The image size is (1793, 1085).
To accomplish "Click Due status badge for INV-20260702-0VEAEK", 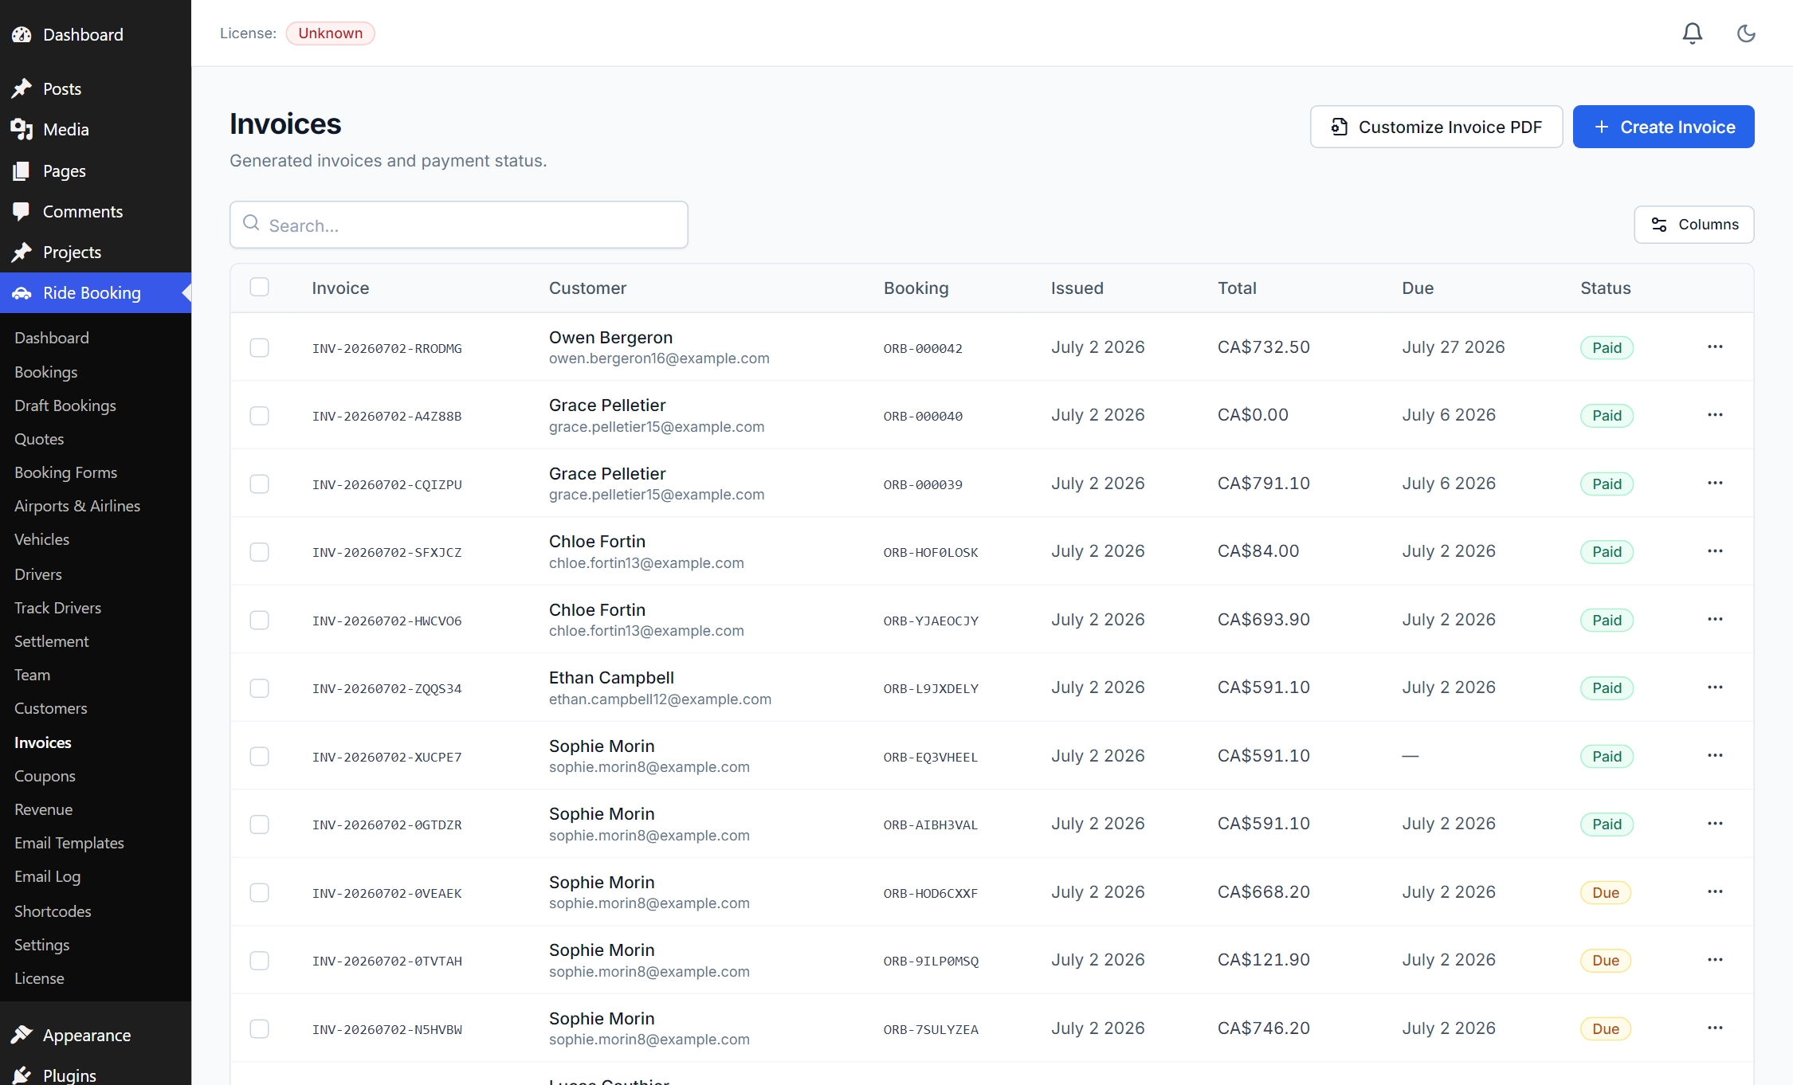I will tap(1605, 892).
